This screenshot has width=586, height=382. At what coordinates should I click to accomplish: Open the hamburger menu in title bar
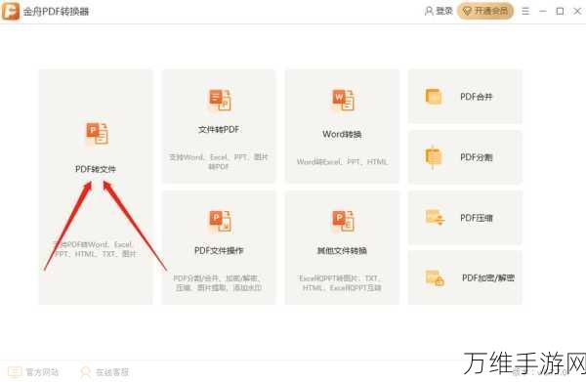pos(525,11)
